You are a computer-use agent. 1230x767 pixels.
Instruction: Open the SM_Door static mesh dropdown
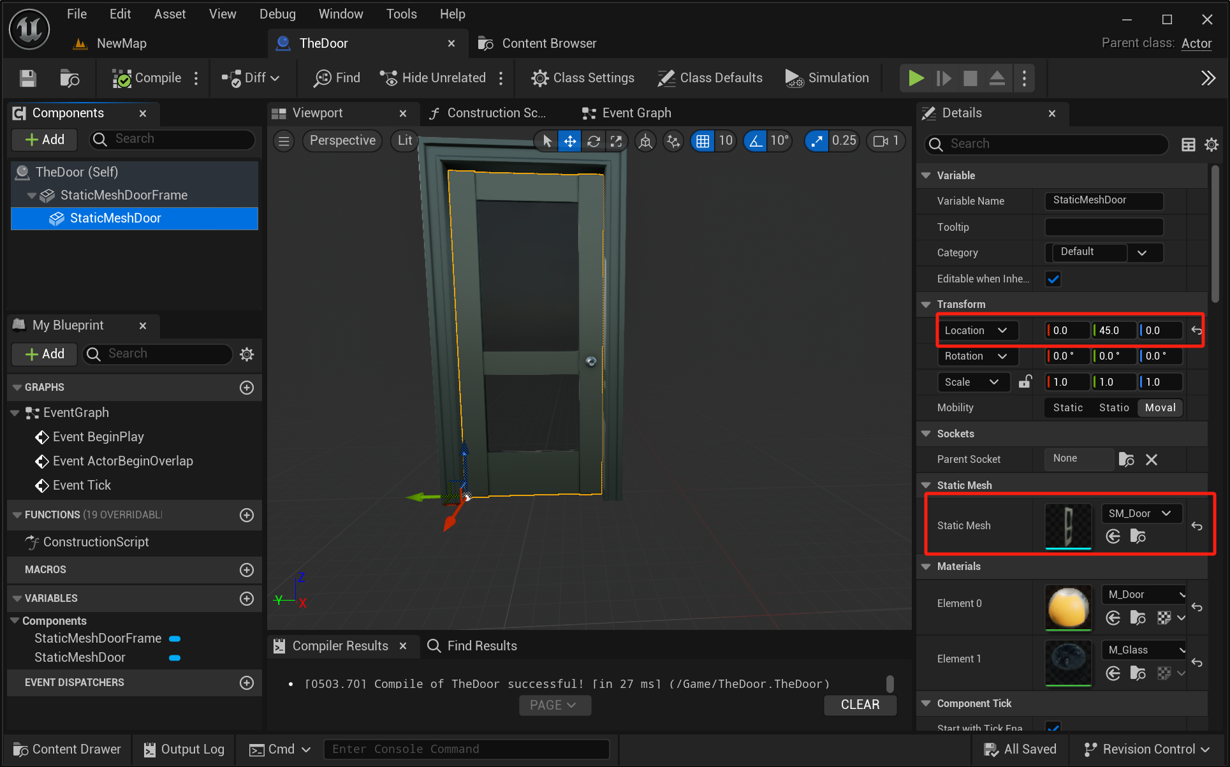(x=1141, y=513)
